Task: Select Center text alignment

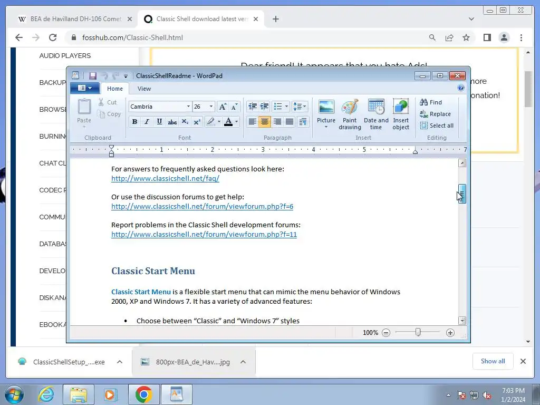Action: click(x=265, y=122)
